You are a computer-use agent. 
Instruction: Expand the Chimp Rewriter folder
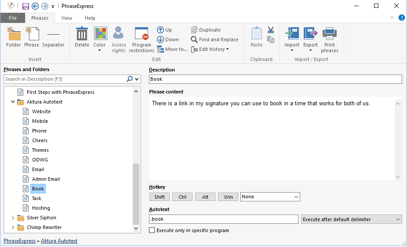coord(13,227)
